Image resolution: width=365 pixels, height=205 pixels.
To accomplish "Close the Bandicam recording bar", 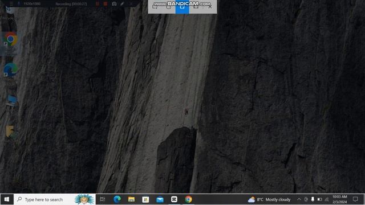I will [131, 4].
